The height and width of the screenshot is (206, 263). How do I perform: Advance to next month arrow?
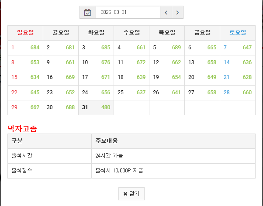(177, 12)
